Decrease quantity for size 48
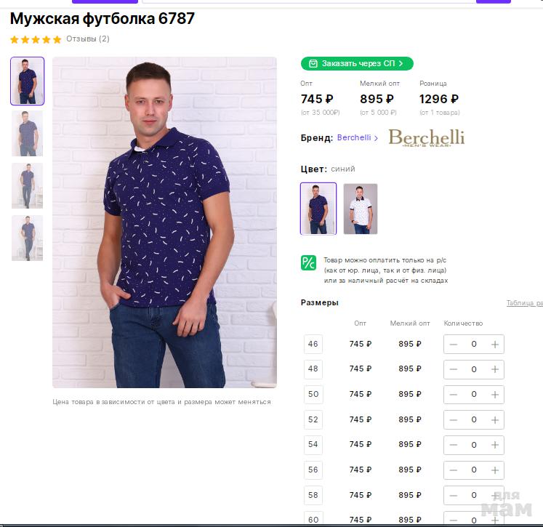The image size is (543, 527). click(x=454, y=369)
